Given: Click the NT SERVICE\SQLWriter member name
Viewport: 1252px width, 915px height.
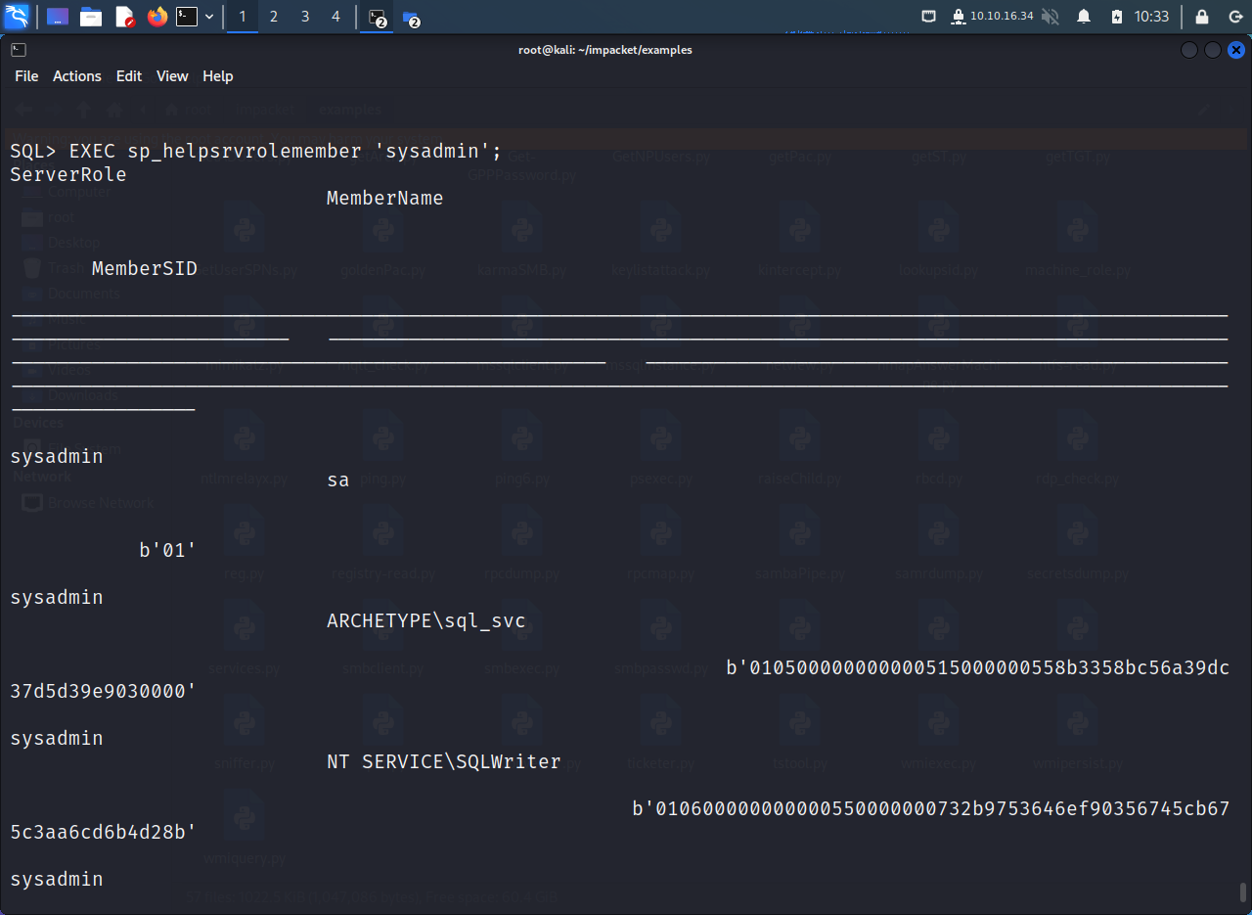Looking at the screenshot, I should (444, 762).
